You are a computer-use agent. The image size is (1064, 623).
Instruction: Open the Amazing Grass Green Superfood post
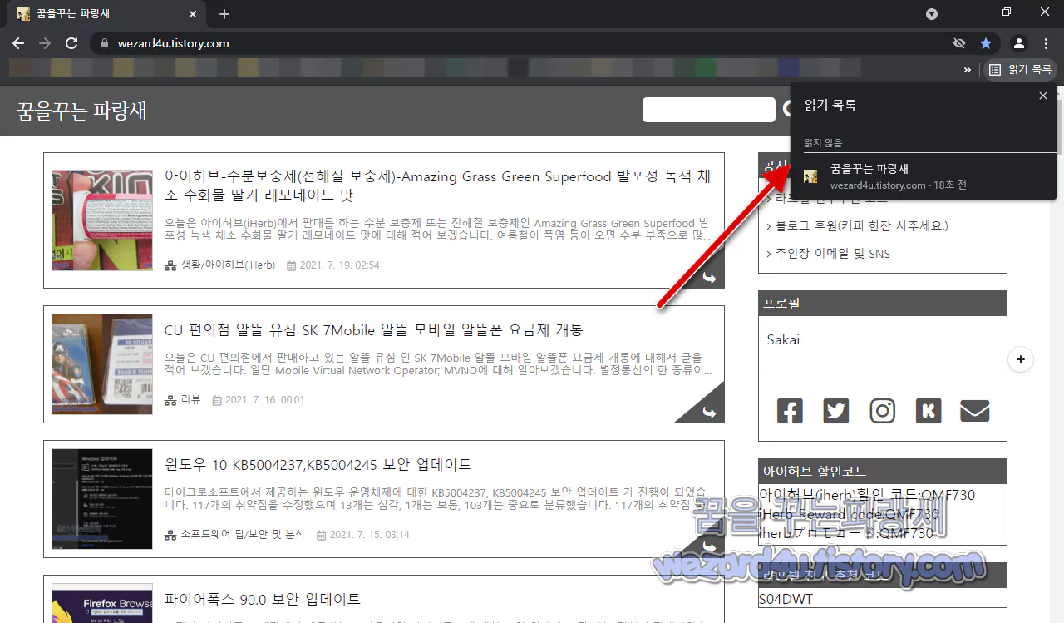(437, 185)
